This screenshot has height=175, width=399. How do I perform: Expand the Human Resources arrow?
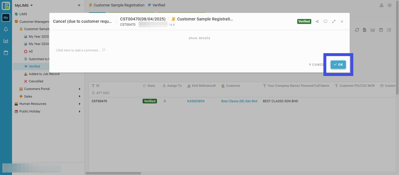click(80, 104)
